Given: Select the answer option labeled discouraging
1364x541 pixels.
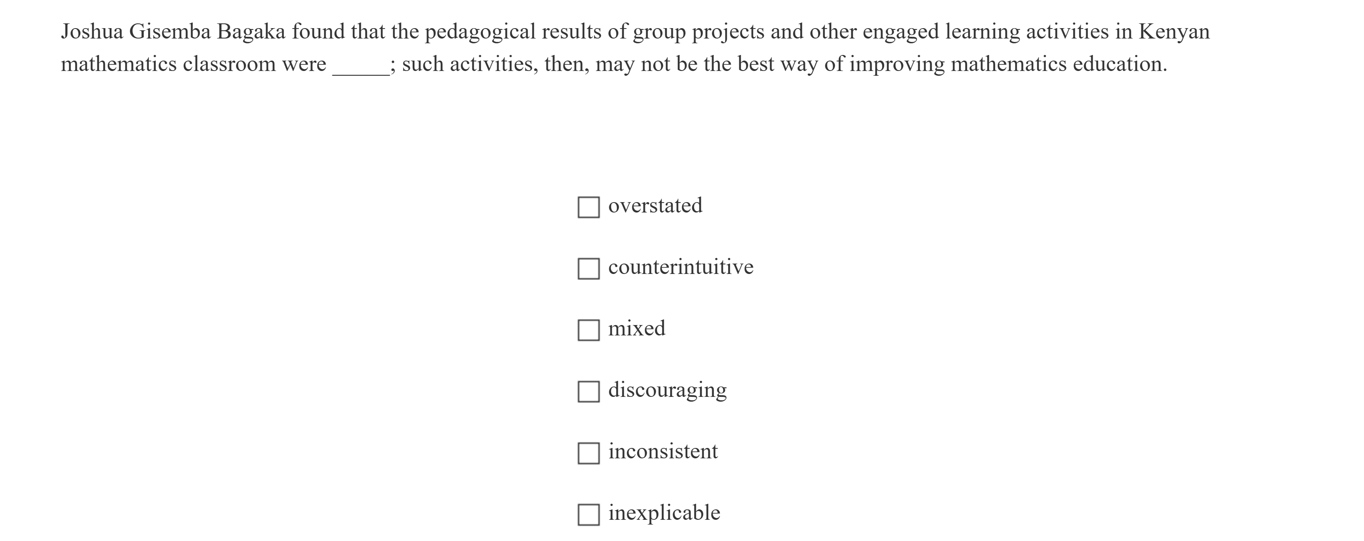Looking at the screenshot, I should pyautogui.click(x=668, y=390).
